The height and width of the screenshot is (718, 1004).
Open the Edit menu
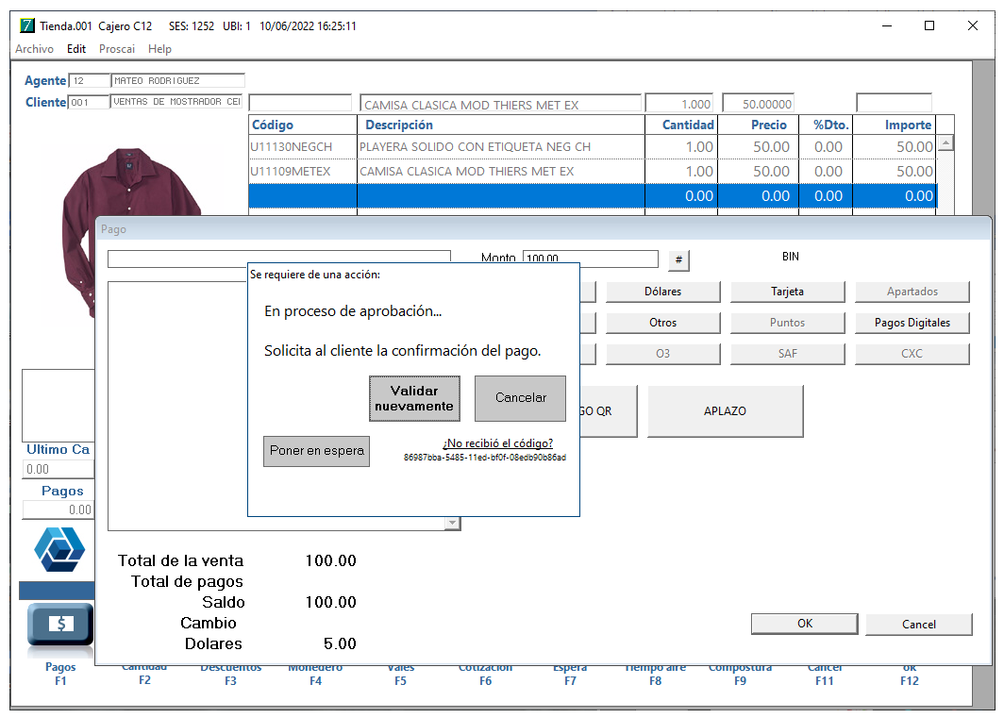click(76, 49)
